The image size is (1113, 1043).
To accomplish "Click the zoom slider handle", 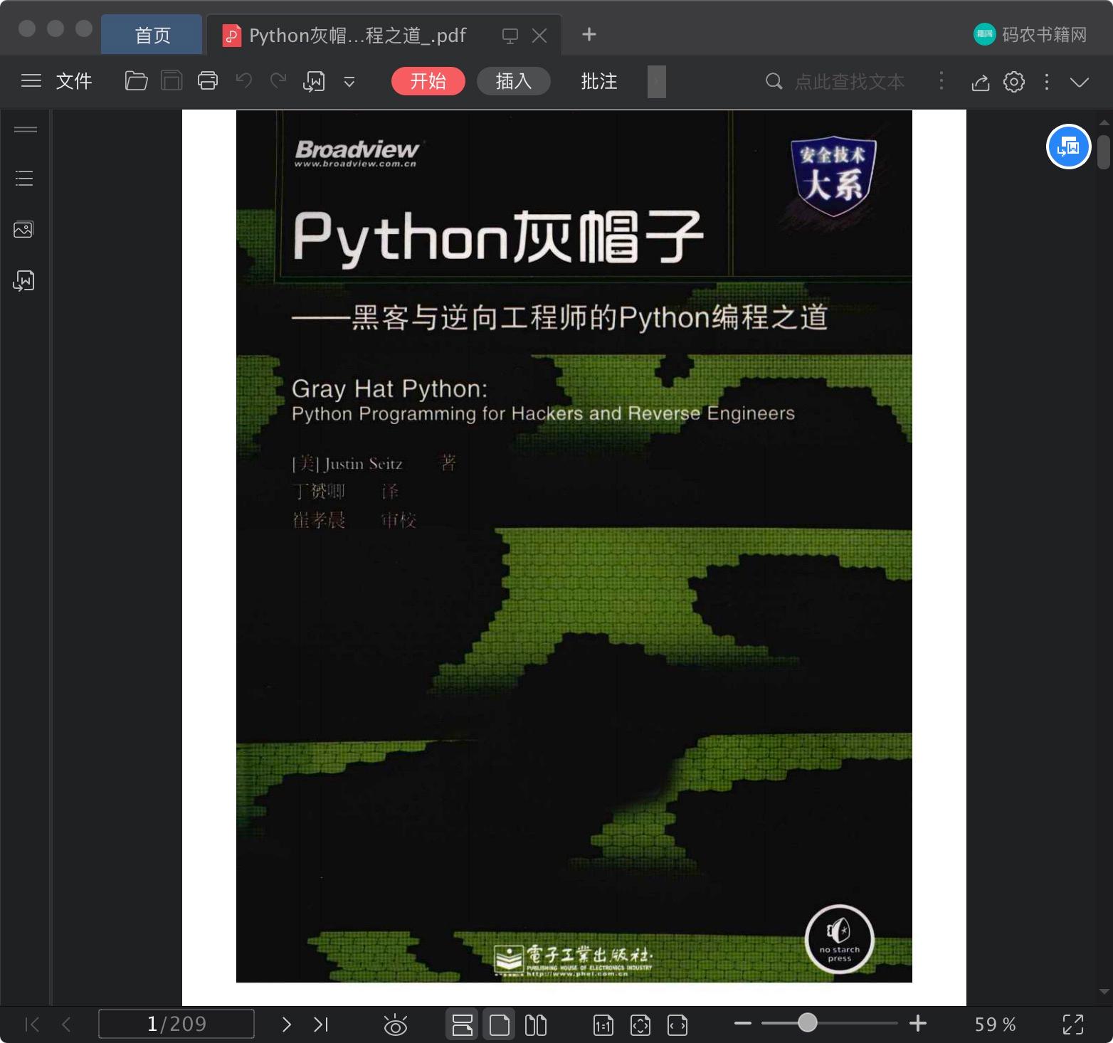I will tap(807, 1022).
